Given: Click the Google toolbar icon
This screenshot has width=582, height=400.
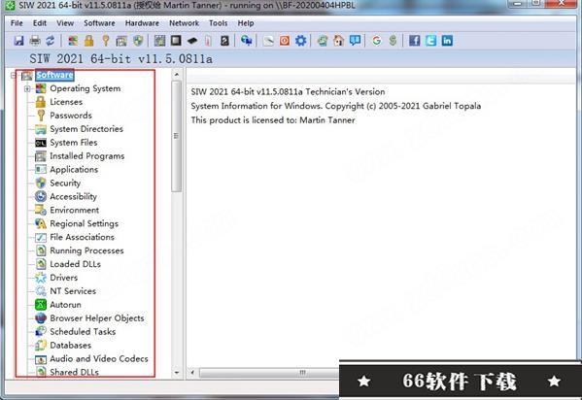Looking at the screenshot, I should click(x=377, y=41).
